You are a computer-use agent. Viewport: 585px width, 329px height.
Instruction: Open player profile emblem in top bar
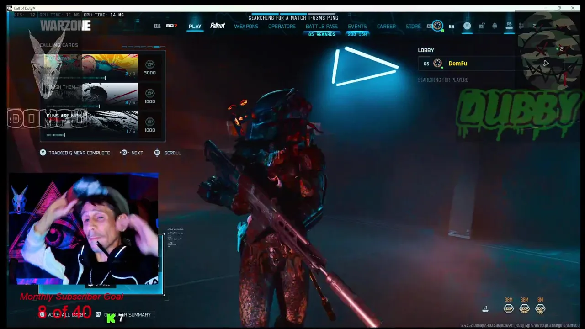(x=437, y=26)
